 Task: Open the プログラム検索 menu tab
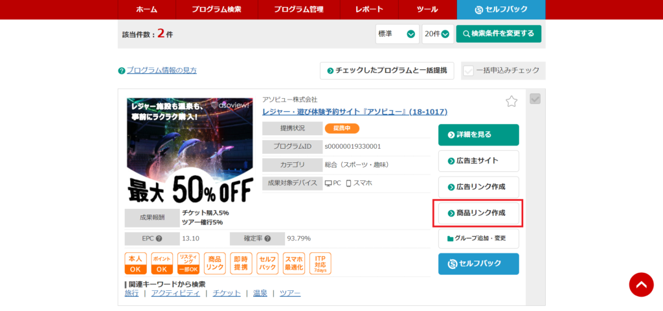(216, 9)
